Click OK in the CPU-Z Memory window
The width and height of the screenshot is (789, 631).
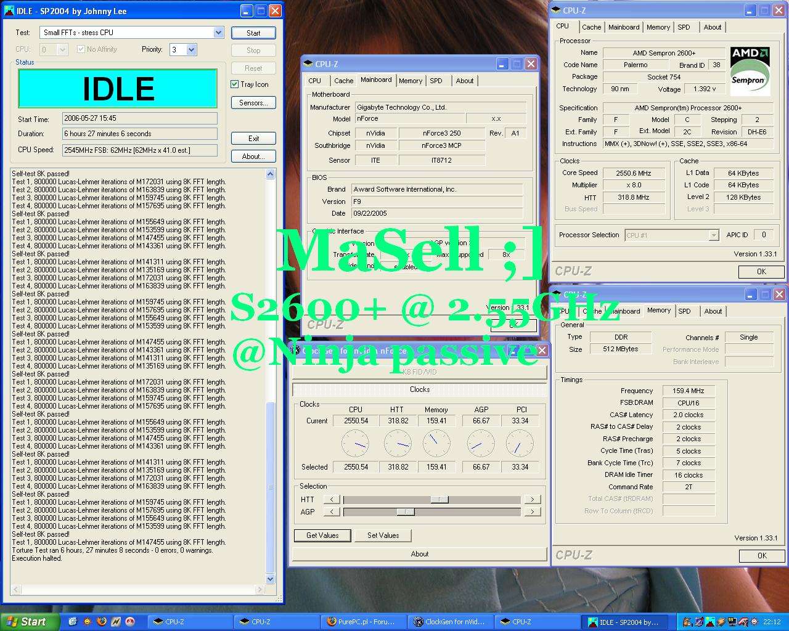coord(762,556)
